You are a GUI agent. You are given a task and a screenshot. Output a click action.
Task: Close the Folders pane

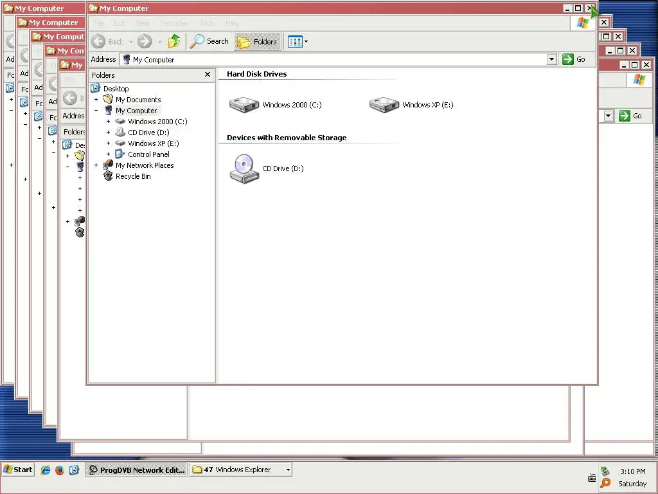[x=208, y=75]
